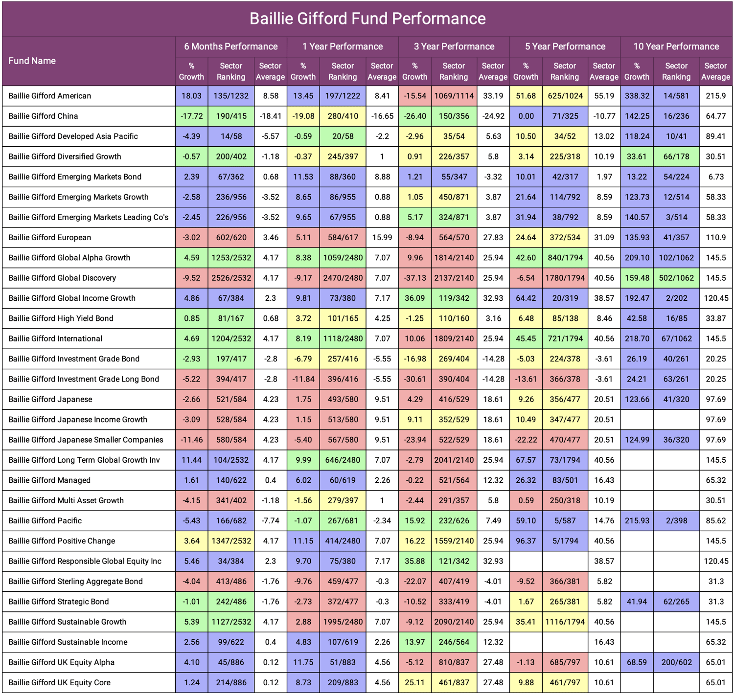Select the 135/1232 sector ranking cell
This screenshot has width=734, height=695.
click(x=231, y=96)
